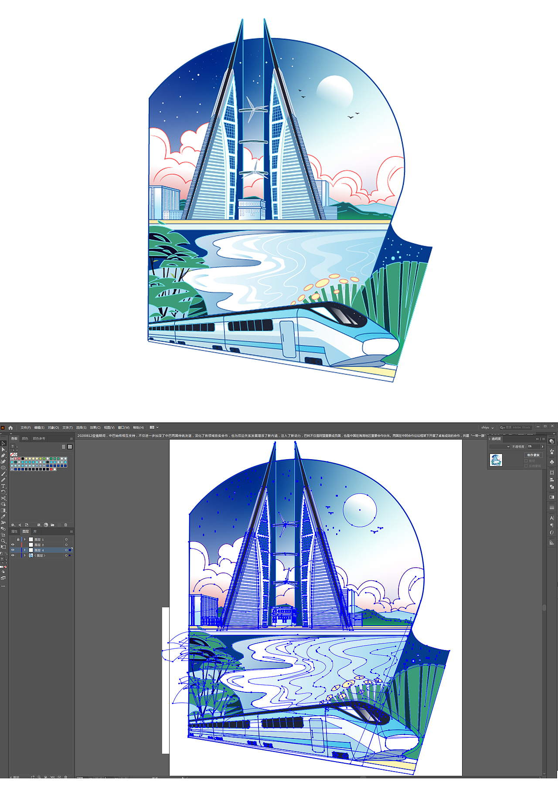Select the Paintbrush tool

click(x=3, y=474)
